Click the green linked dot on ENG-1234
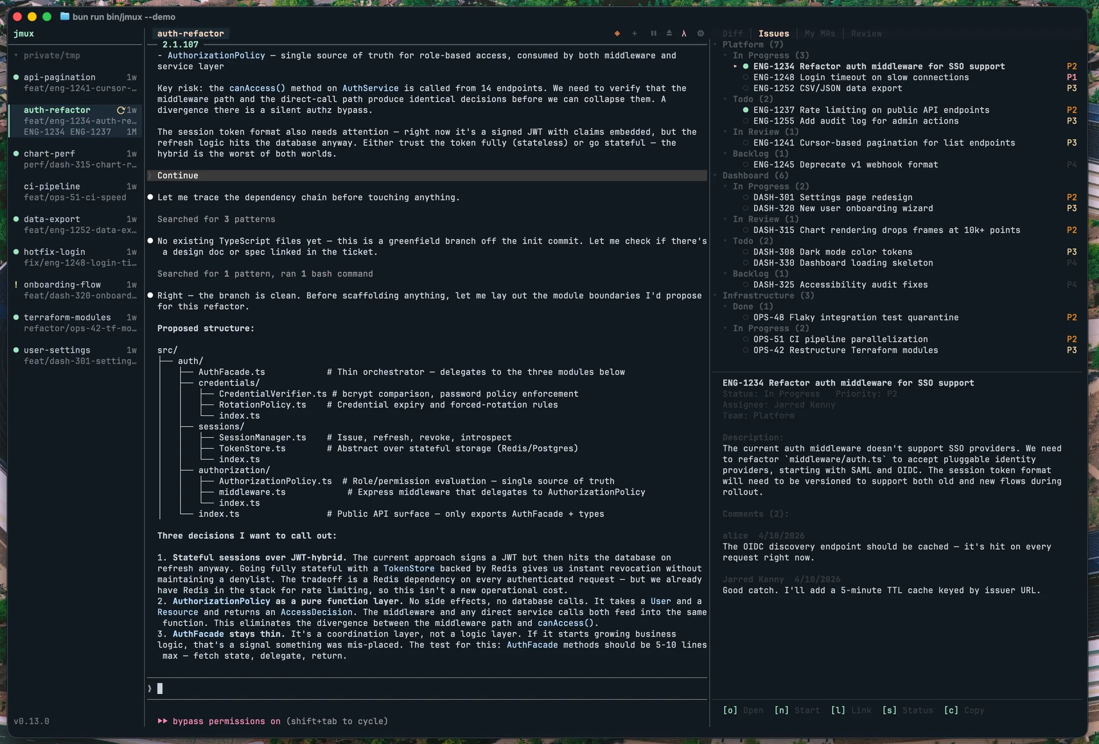 pyautogui.click(x=746, y=66)
